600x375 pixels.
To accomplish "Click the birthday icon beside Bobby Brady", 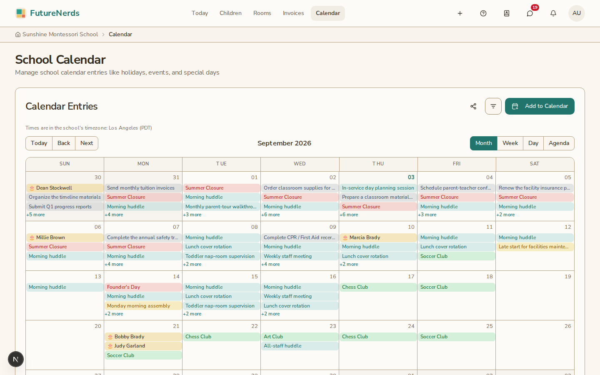I will tap(110, 337).
